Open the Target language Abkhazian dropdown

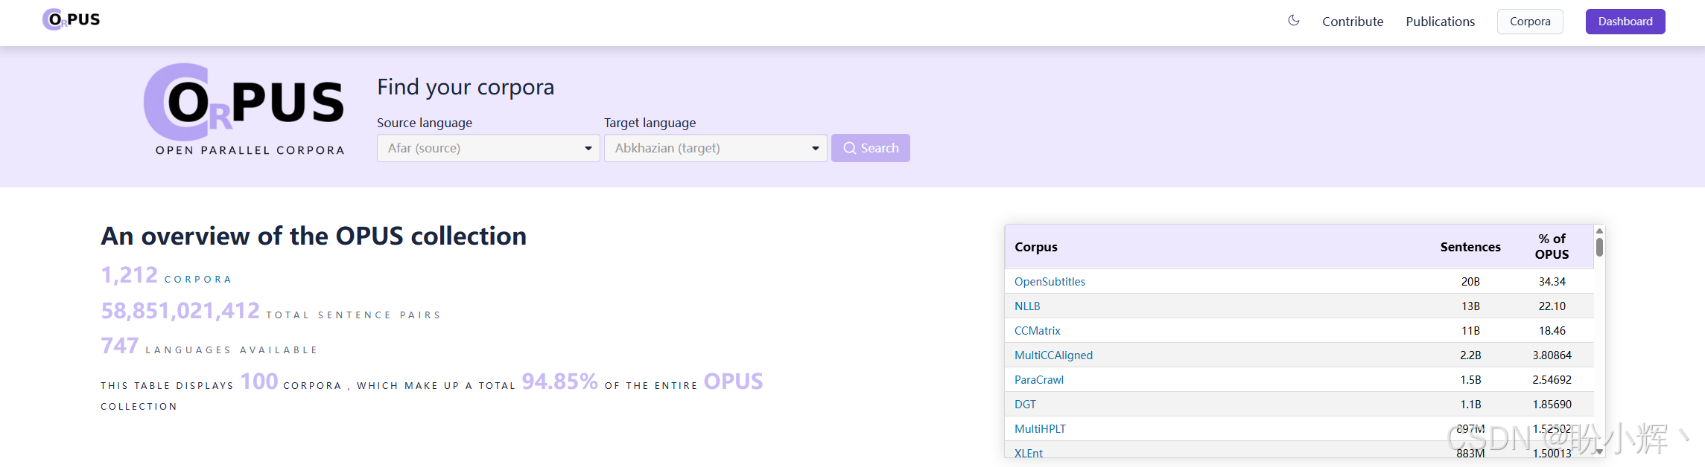click(x=716, y=148)
